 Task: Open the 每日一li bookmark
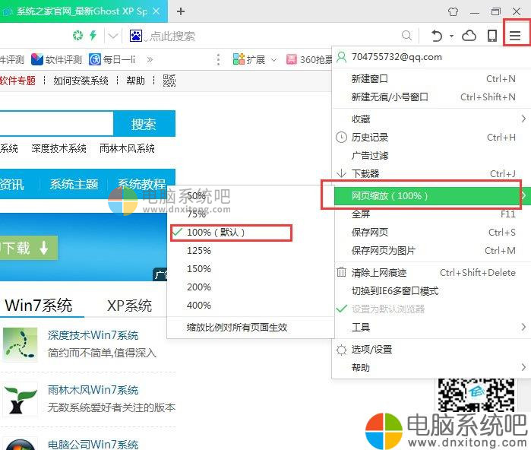(x=112, y=59)
